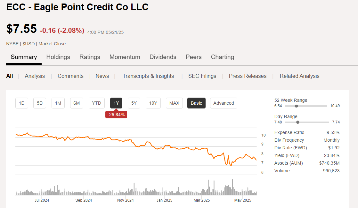The height and width of the screenshot is (208, 358).
Task: Select the Related Analysis filter
Action: [299, 76]
